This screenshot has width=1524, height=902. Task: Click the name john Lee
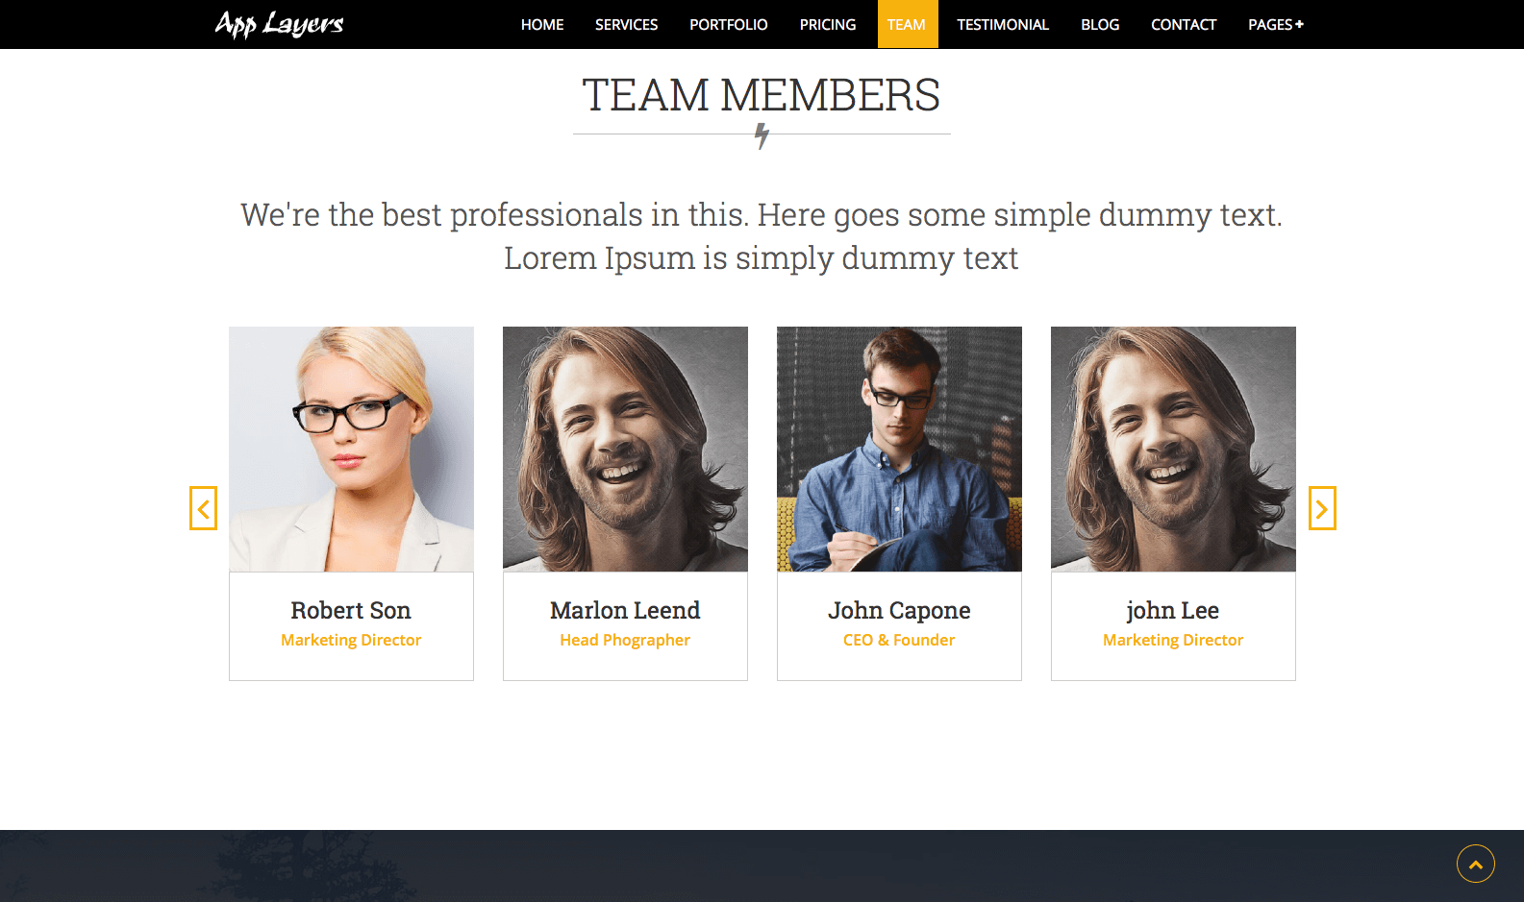[1173, 611]
